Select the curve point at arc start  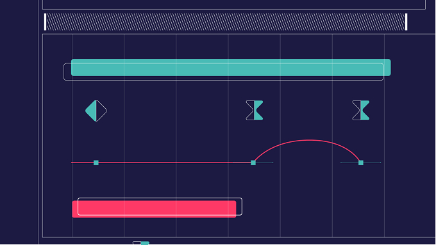coord(253,162)
